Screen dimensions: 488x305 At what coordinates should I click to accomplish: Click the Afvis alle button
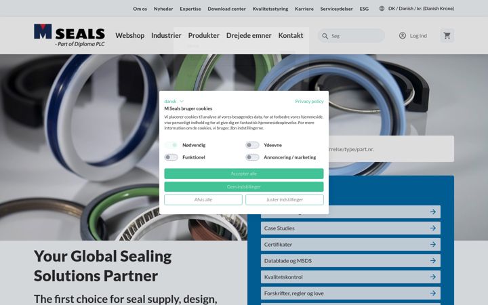pos(203,200)
